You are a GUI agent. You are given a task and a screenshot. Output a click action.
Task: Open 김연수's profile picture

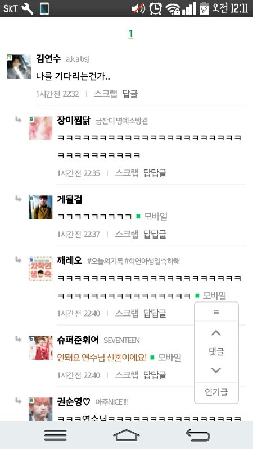pos(19,66)
